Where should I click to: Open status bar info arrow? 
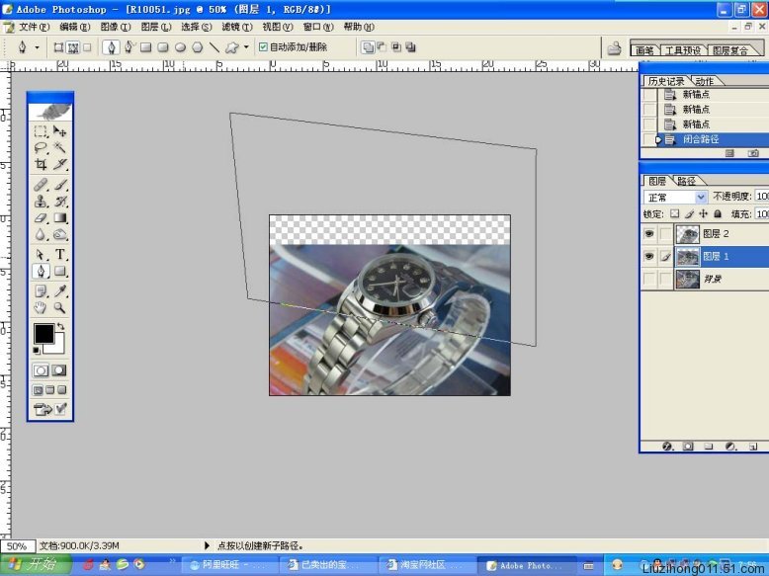click(207, 545)
